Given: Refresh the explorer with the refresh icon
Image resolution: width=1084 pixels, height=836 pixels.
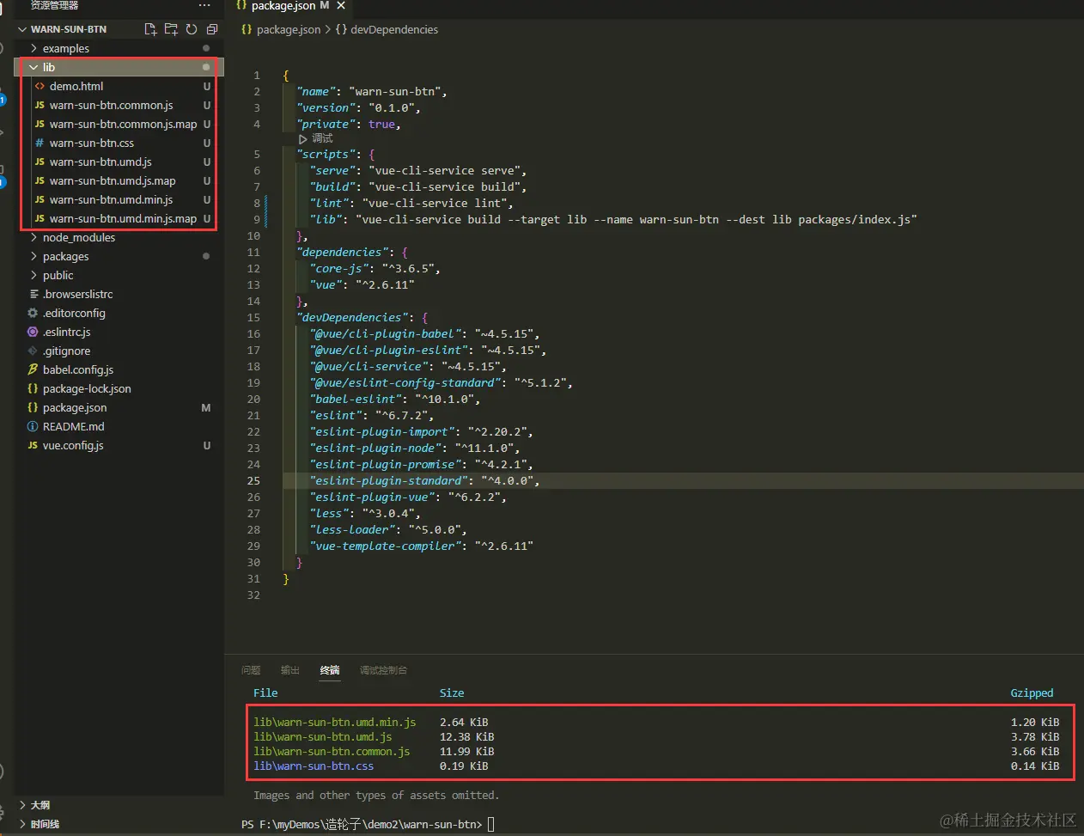Looking at the screenshot, I should tap(192, 29).
